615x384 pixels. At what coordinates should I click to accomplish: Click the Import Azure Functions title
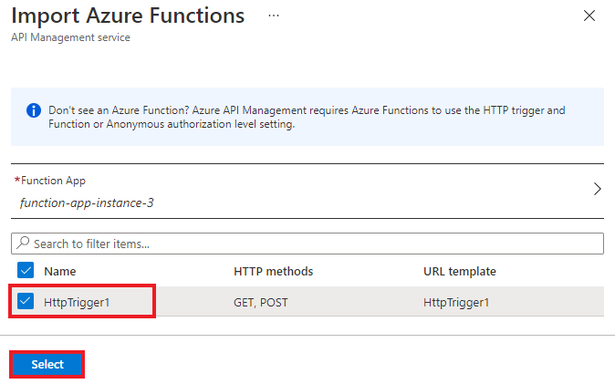(x=128, y=16)
